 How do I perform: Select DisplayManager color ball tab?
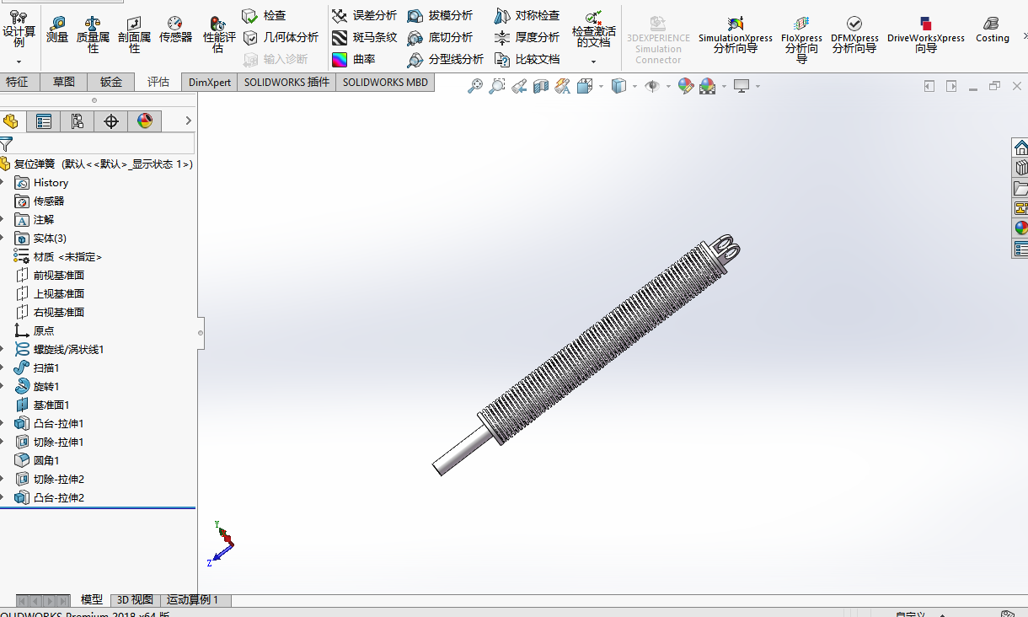click(145, 121)
